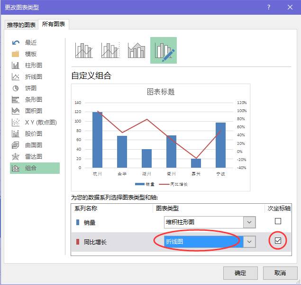
Task: Click the help question mark icon
Action: tap(269, 7)
